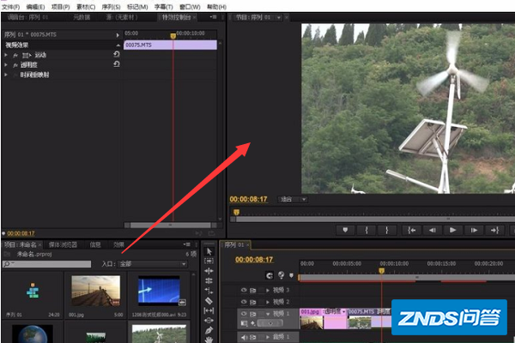
Task: Select the Razor tool
Action: [x=209, y=300]
